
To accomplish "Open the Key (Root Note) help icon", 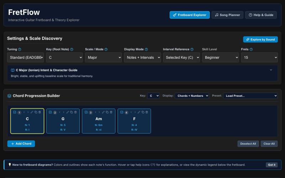I will click(72, 49).
